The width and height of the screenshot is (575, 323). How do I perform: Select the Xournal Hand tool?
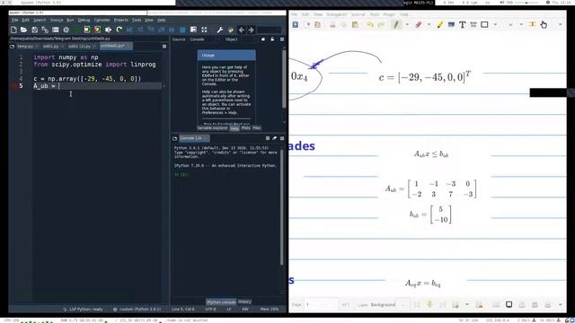[x=544, y=24]
